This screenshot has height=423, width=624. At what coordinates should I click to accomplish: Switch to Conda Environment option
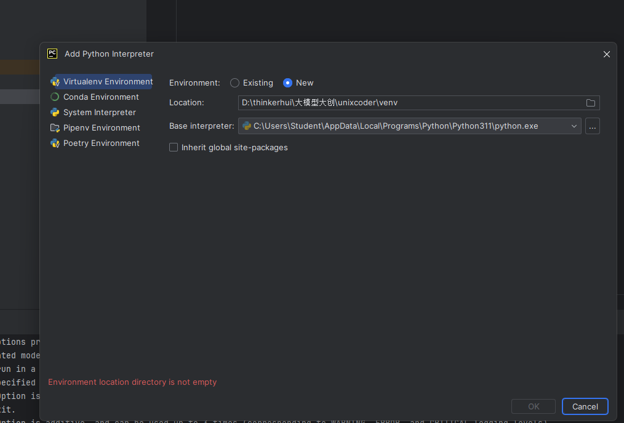[101, 97]
